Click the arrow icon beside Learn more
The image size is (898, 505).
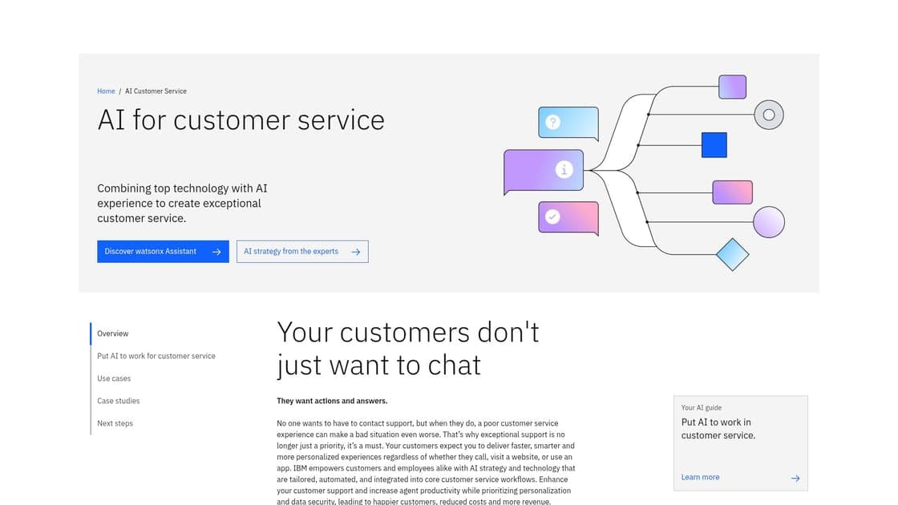tap(795, 478)
